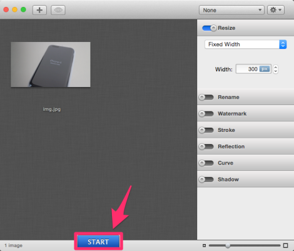Click the small thumbnail size icon

click(x=204, y=245)
